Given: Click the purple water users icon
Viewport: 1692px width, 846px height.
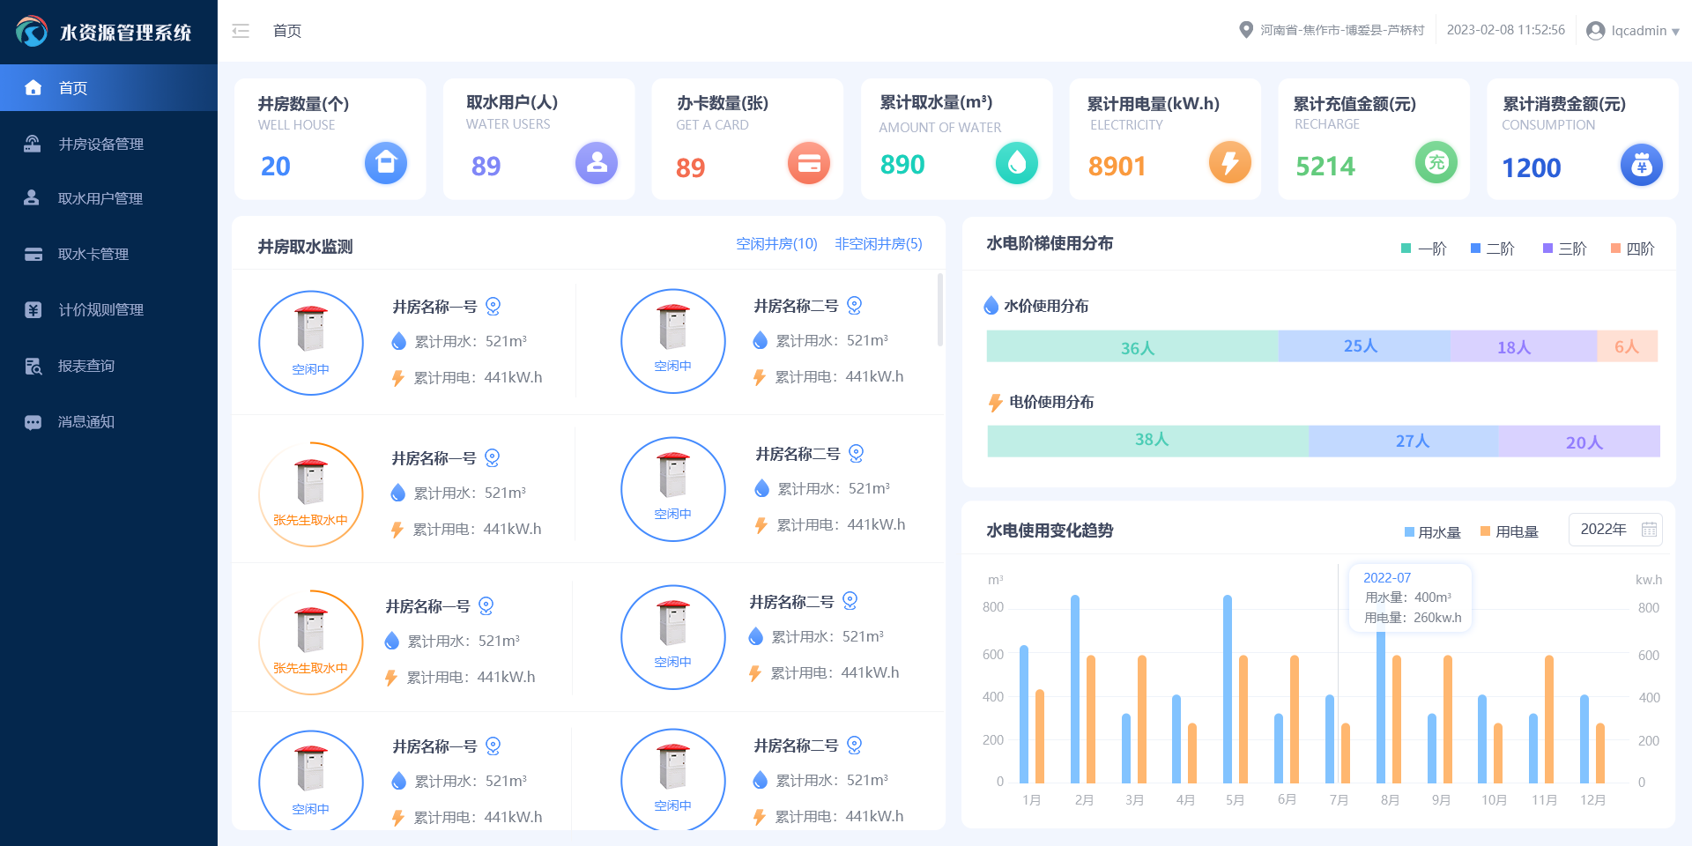Looking at the screenshot, I should click(597, 163).
